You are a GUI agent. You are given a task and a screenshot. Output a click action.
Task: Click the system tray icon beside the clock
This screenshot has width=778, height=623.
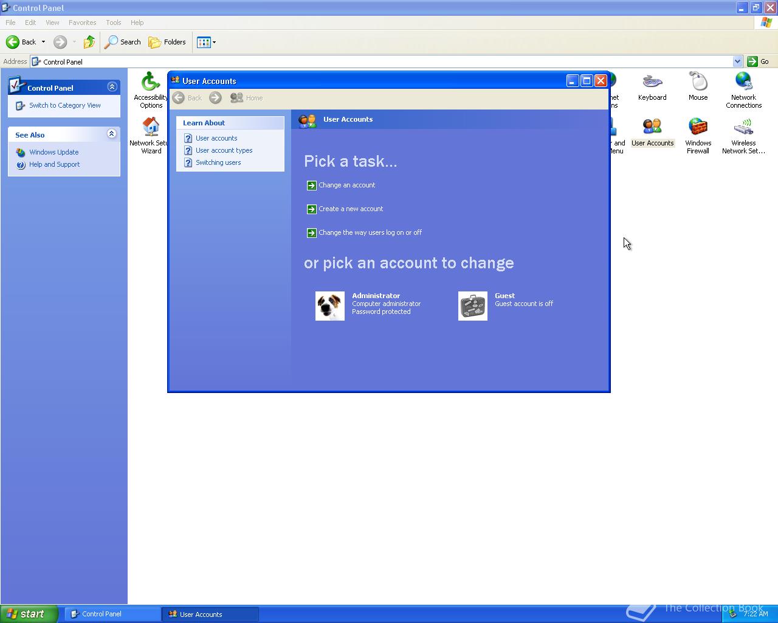pyautogui.click(x=732, y=614)
